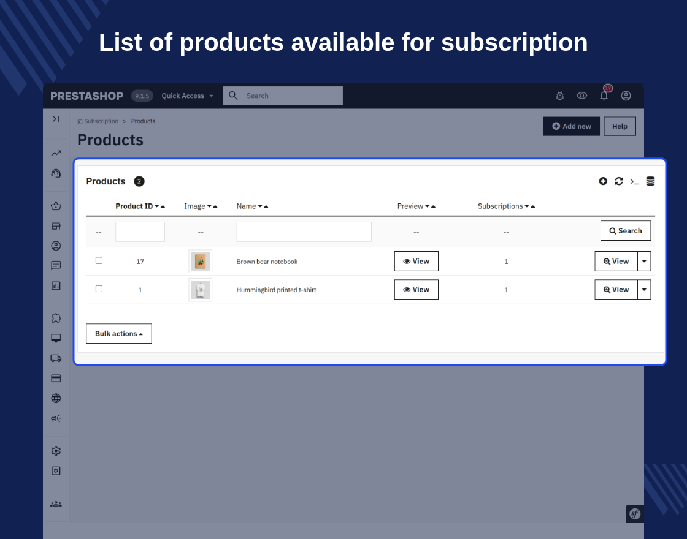Click the 9.1.5 version badge
Viewport: 687px width, 539px height.
pos(142,96)
